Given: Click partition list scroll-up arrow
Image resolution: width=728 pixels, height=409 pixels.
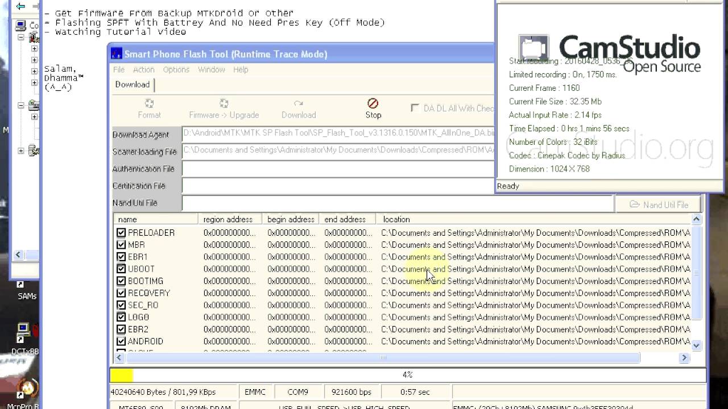Looking at the screenshot, I should point(697,219).
